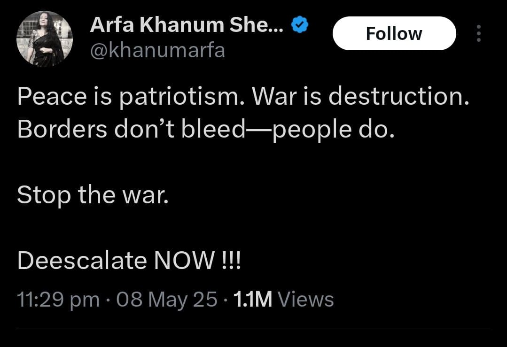
Task: Click the line "Stop the war."
Action: [x=92, y=194]
